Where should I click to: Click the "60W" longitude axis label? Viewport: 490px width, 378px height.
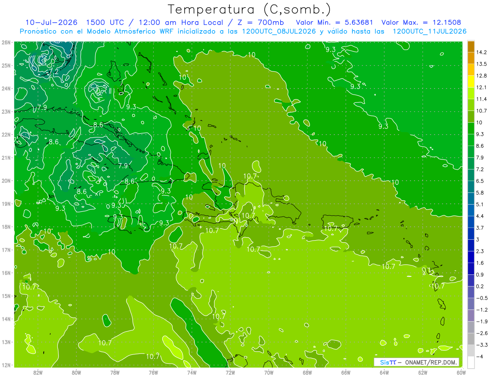(461, 372)
